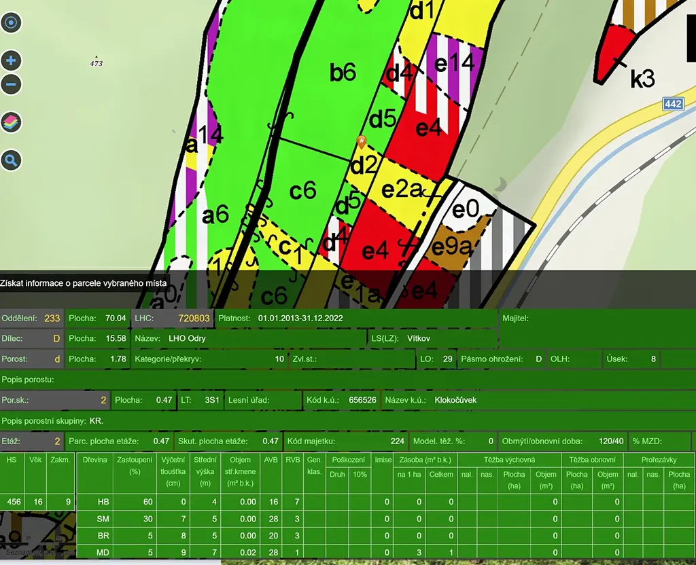
Task: Click the 'Získat informace o parcele' header text
Action: (83, 282)
